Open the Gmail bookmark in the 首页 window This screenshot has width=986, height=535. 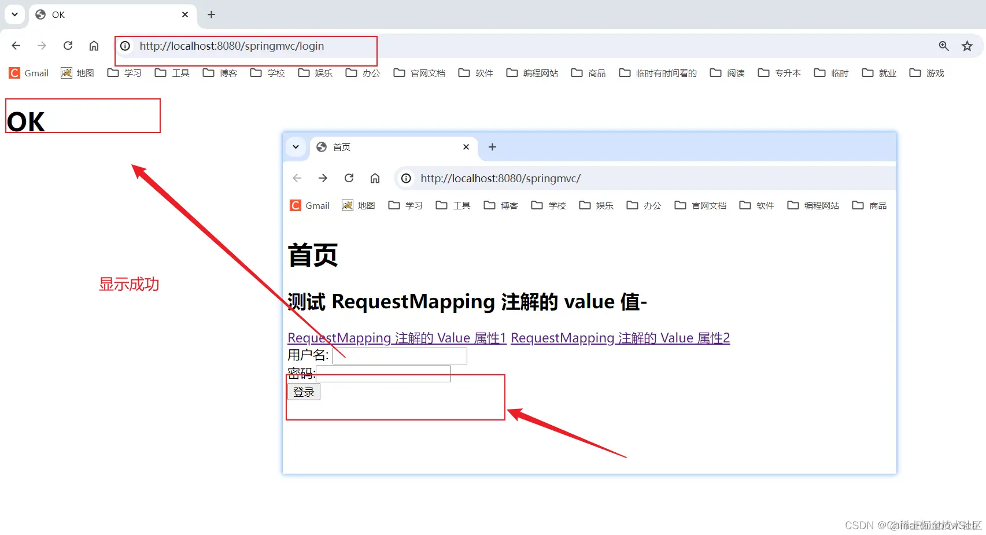pyautogui.click(x=310, y=205)
